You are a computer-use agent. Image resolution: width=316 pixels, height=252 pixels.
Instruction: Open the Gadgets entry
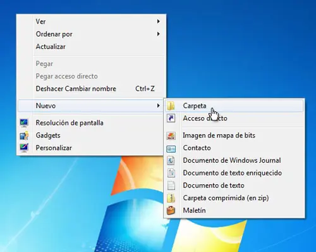point(91,135)
